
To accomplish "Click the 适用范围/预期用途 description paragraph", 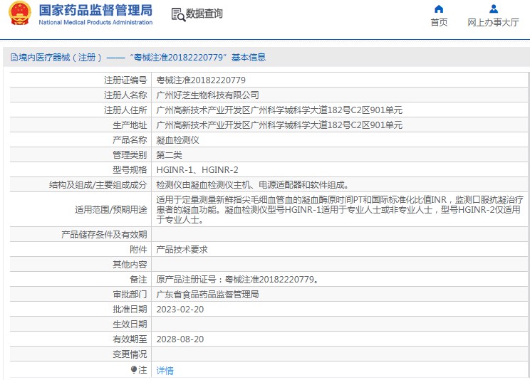I will pyautogui.click(x=340, y=209).
